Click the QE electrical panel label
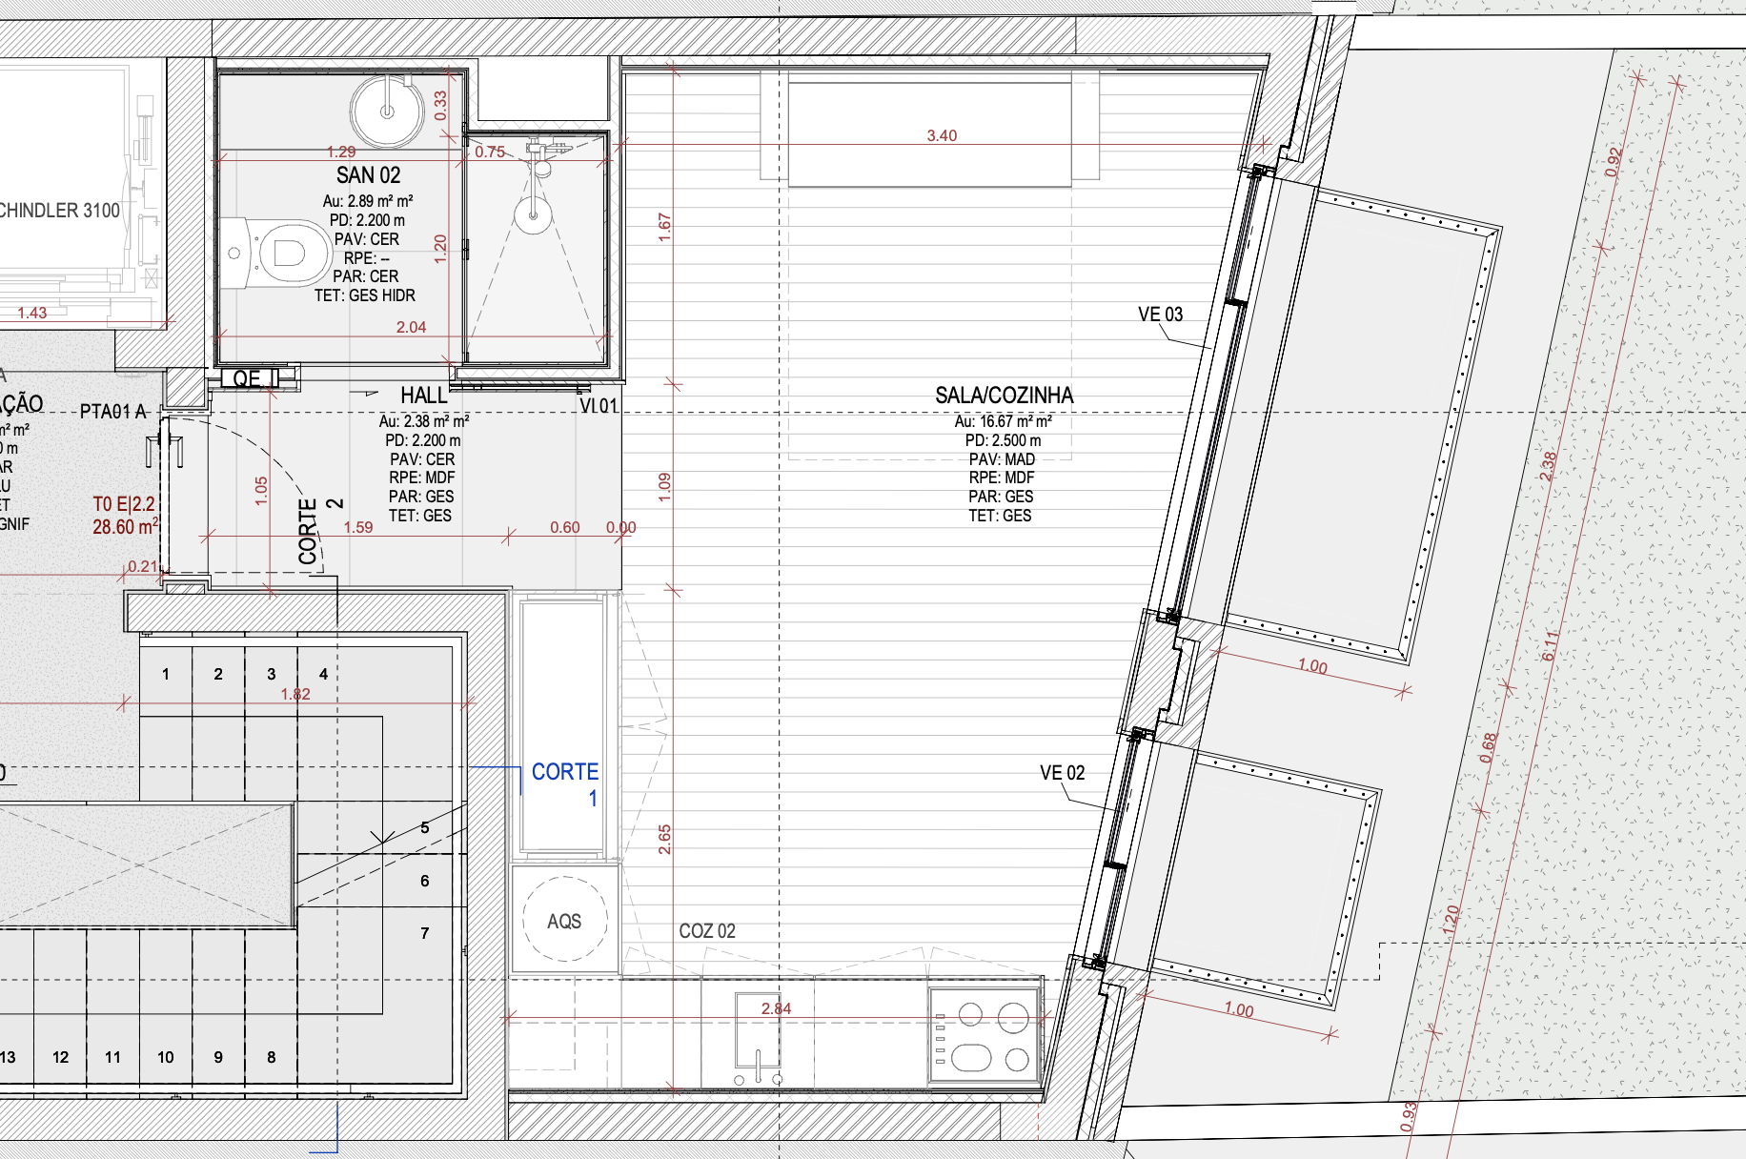 (x=248, y=378)
